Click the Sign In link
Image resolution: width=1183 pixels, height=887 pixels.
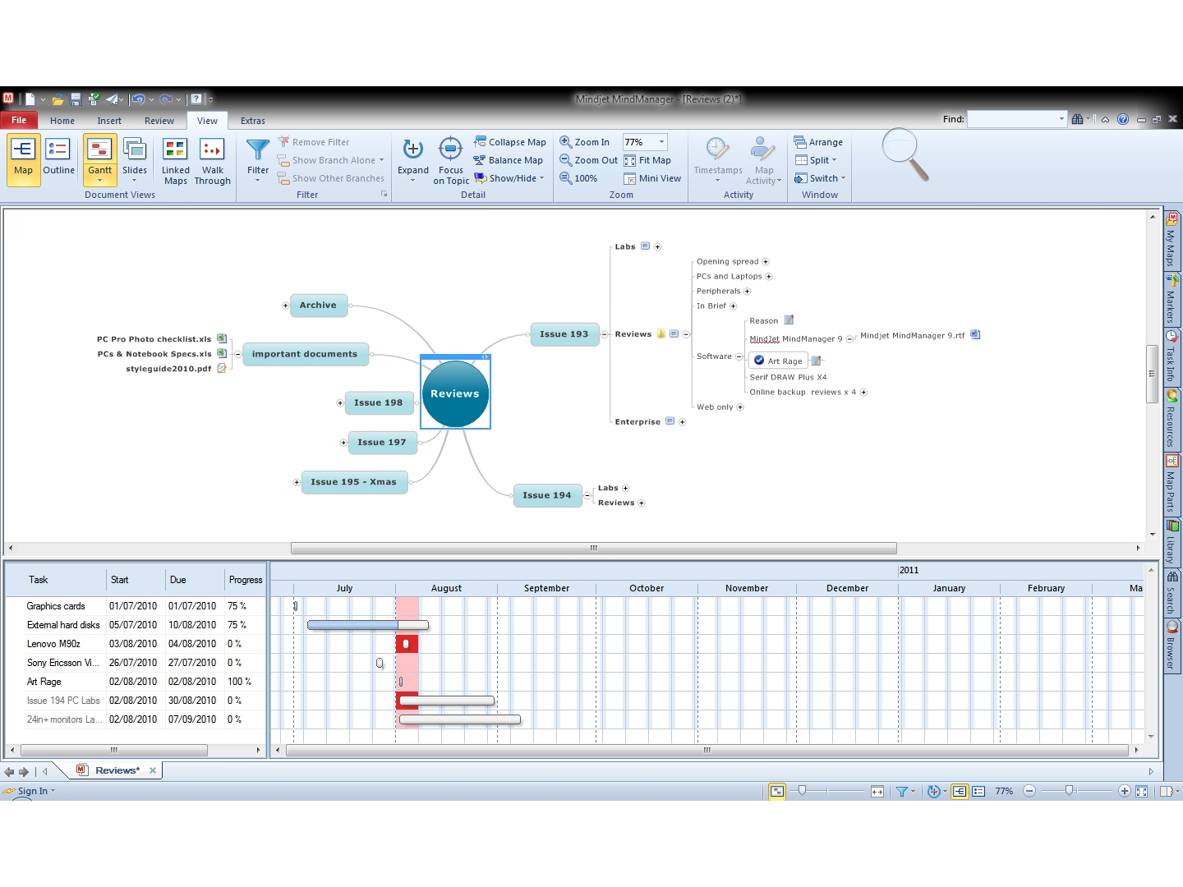33,791
